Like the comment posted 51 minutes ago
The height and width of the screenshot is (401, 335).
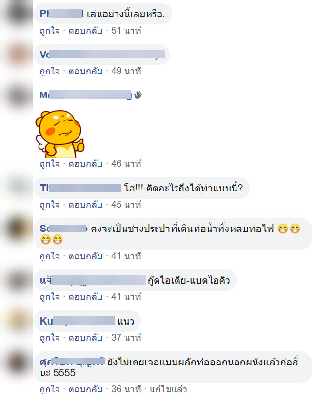[50, 31]
